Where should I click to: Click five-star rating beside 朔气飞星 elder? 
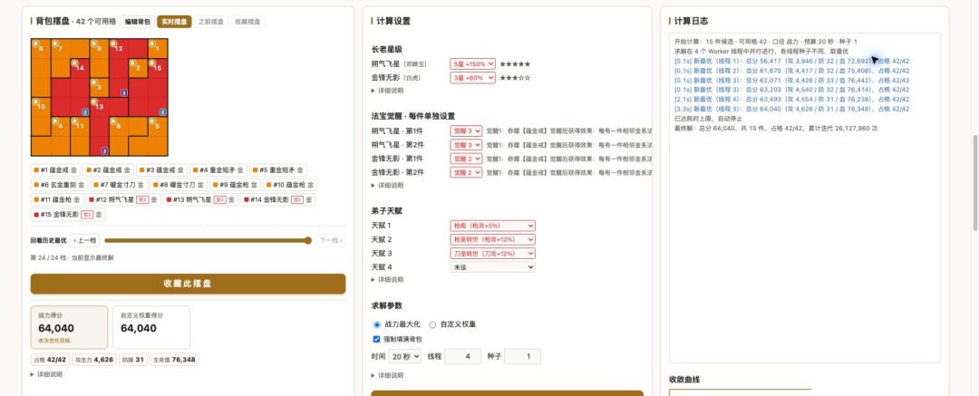[515, 63]
